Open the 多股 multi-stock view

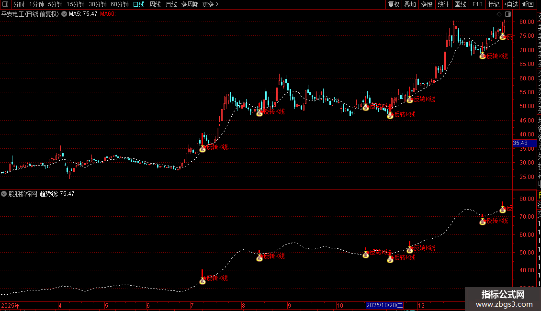pyautogui.click(x=427, y=4)
